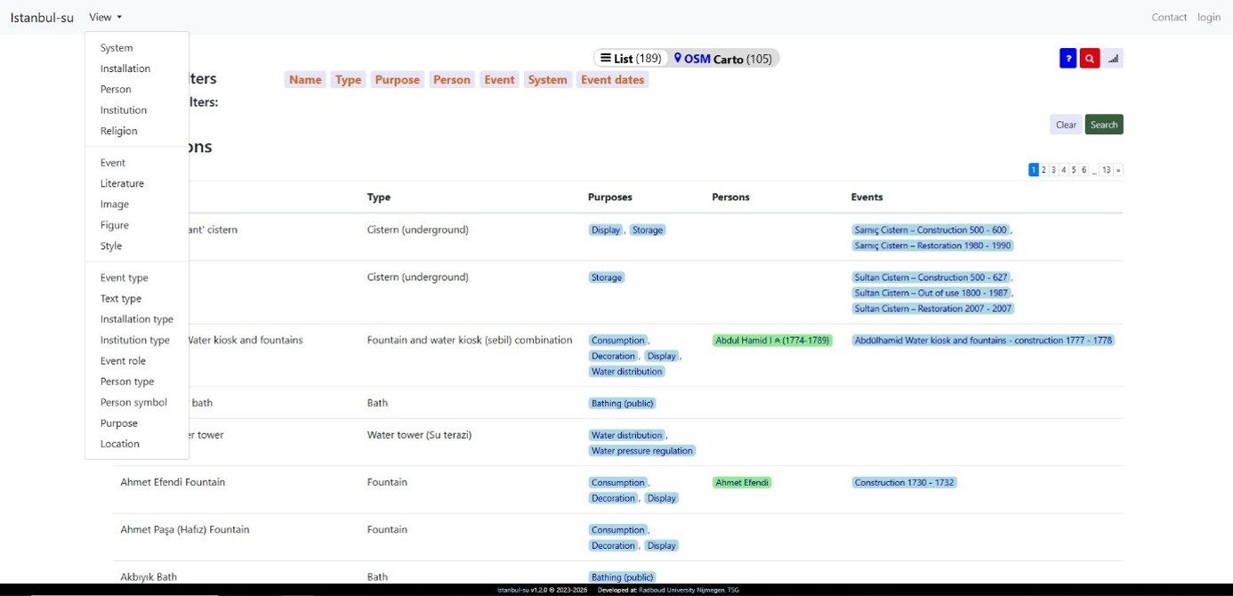This screenshot has width=1233, height=596.
Task: Jump to page 13 of results
Action: [1106, 170]
